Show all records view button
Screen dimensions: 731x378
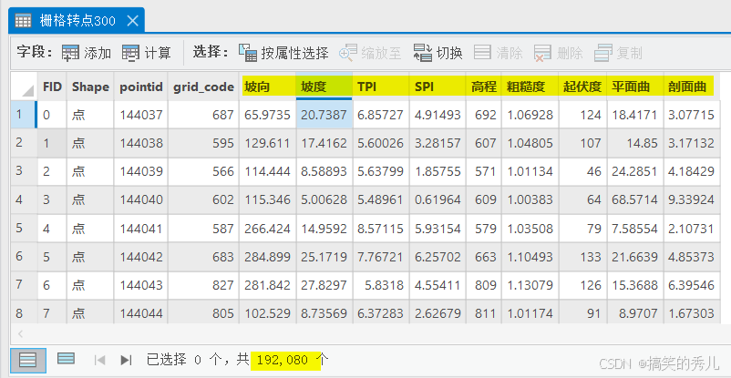(x=28, y=360)
